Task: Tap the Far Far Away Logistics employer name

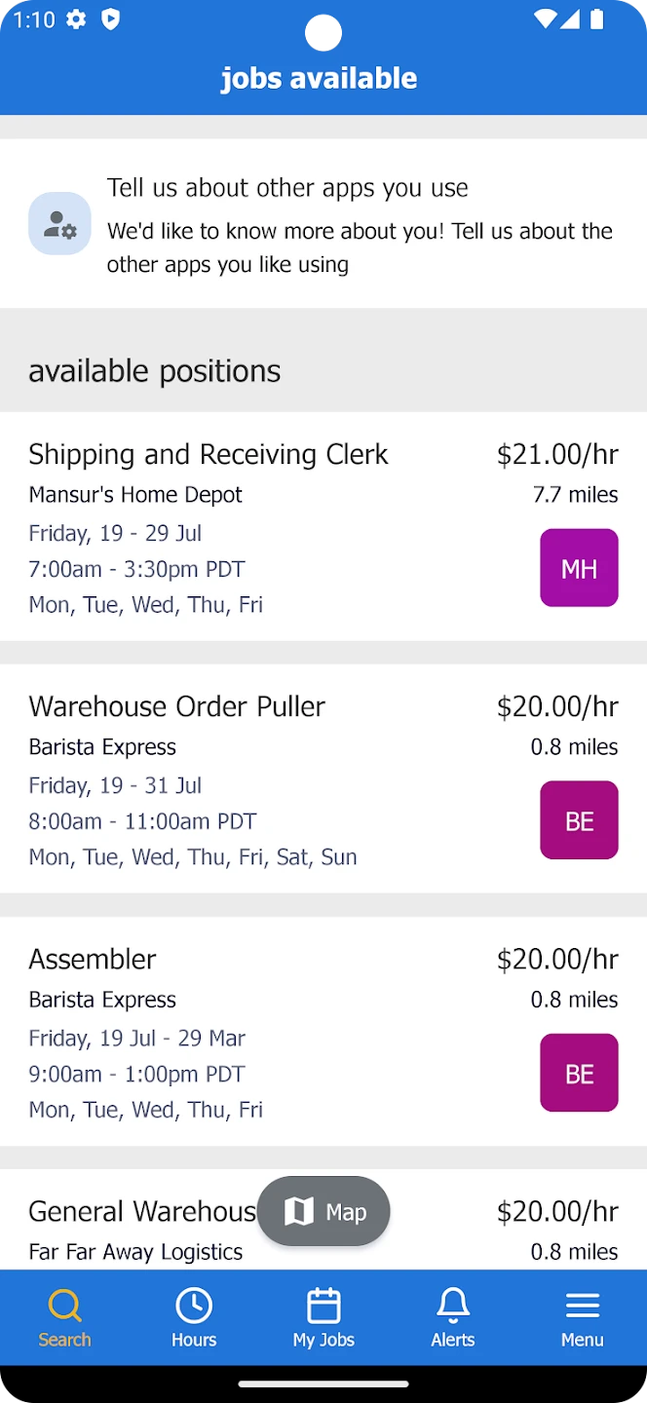Action: (135, 1252)
